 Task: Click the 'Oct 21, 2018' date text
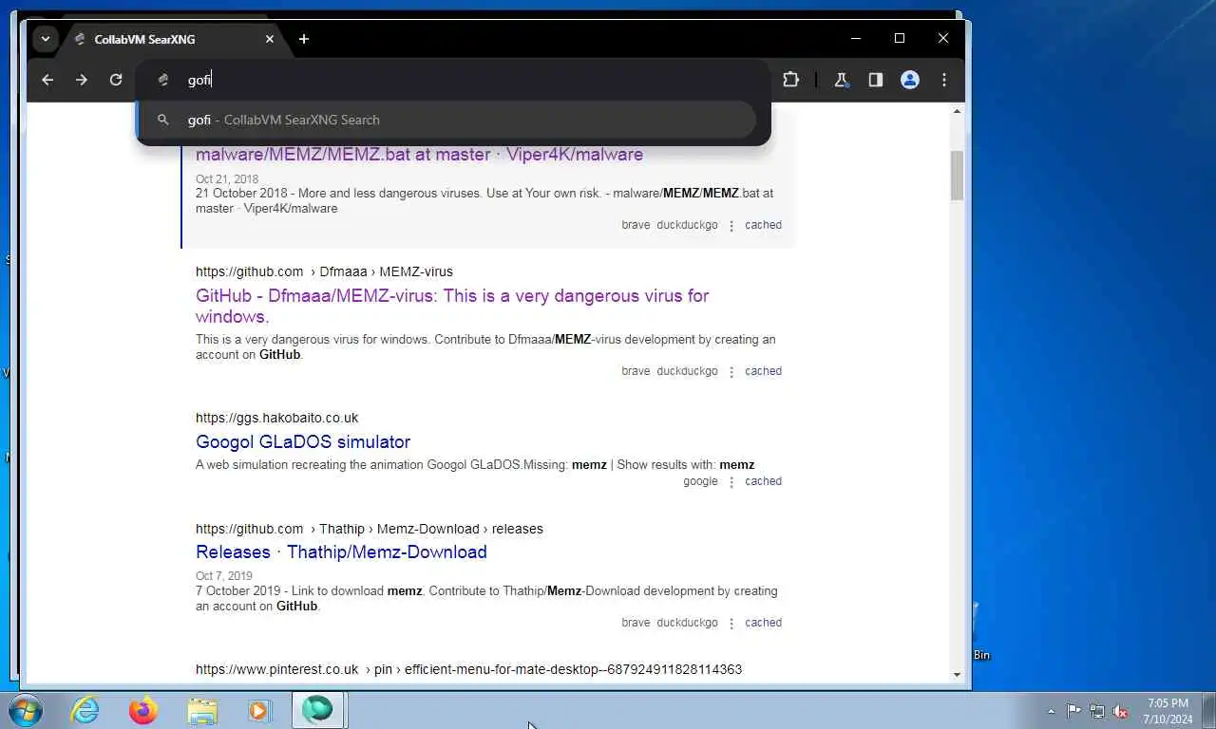[x=227, y=179]
